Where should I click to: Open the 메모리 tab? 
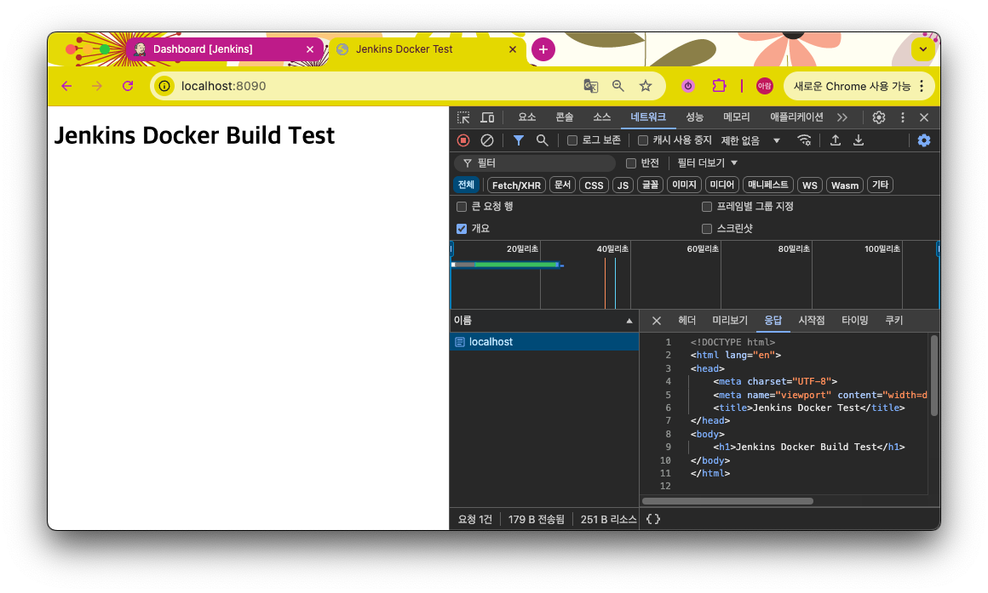point(736,117)
